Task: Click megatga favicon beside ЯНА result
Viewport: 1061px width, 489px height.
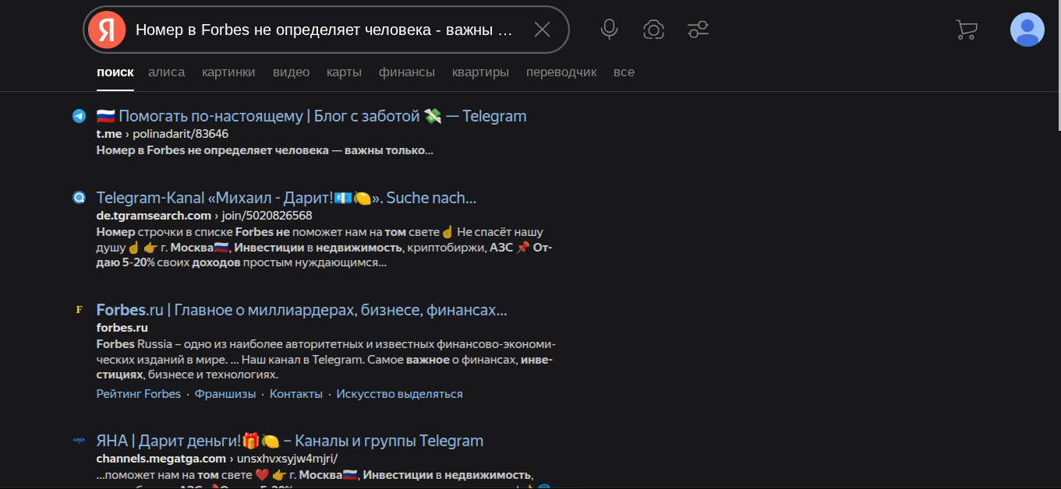Action: pos(79,441)
